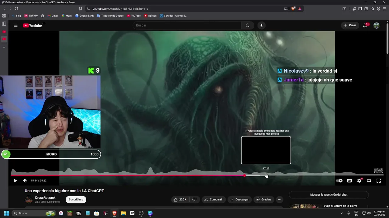Image resolution: width=389 pixels, height=218 pixels.
Task: Open Gmail bookmark
Action: pos(53,16)
